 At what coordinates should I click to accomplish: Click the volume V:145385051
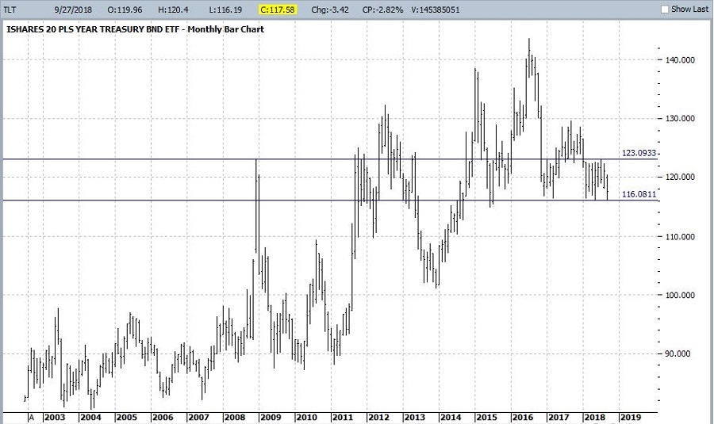[436, 10]
